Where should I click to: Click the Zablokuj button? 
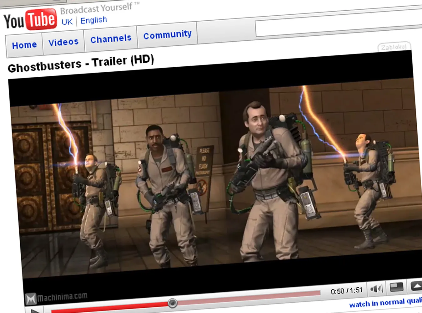(x=394, y=47)
